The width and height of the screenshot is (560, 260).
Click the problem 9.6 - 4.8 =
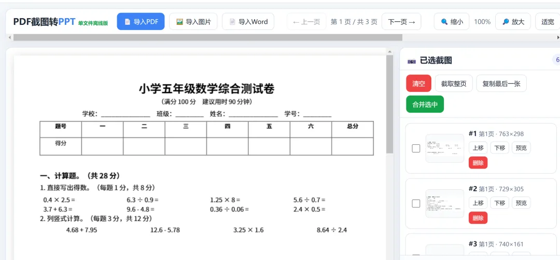coord(141,209)
